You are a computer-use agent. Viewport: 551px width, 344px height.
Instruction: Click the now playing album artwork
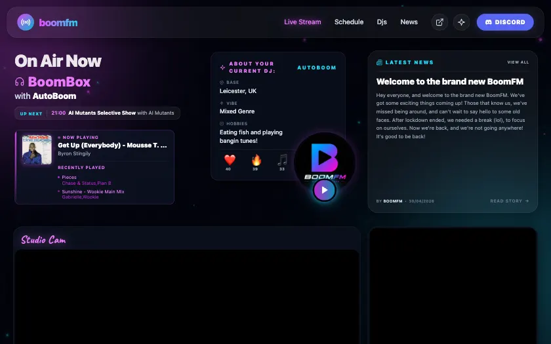37,149
